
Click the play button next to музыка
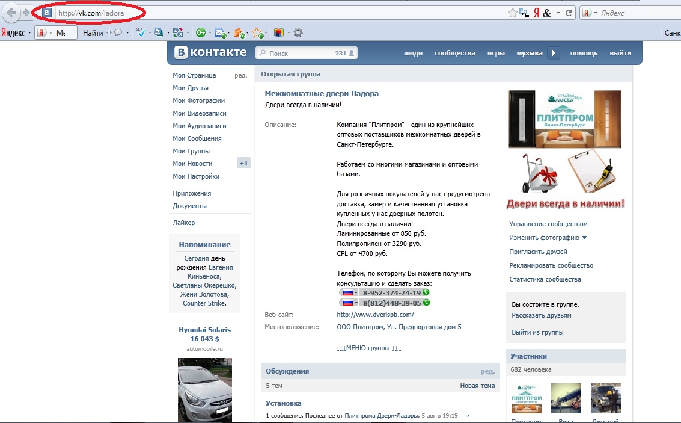pyautogui.click(x=553, y=53)
